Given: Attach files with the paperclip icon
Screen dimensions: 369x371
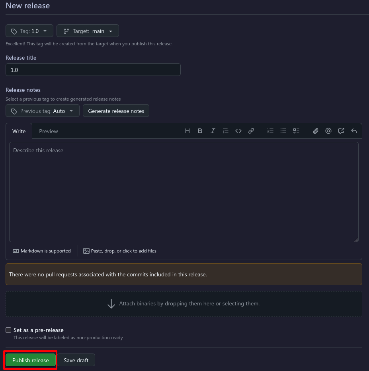Looking at the screenshot, I should coord(316,131).
